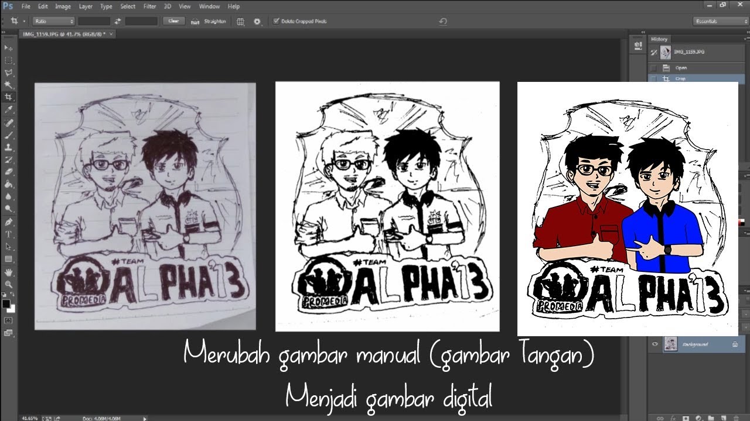Viewport: 750px width, 421px height.
Task: Toggle history brush source on IMG_1159.JPG snapshot
Action: [654, 52]
